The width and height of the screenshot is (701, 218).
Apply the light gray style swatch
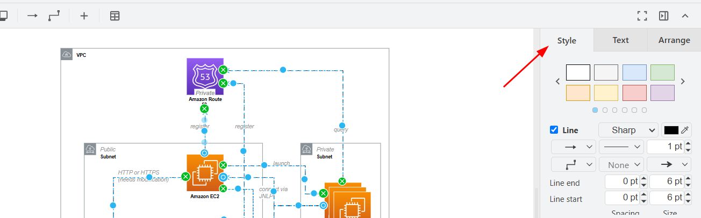point(606,72)
